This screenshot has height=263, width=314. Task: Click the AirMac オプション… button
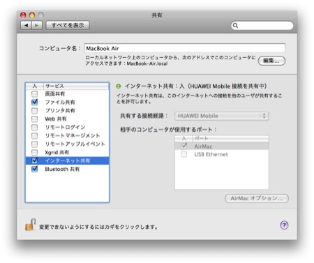click(x=257, y=199)
